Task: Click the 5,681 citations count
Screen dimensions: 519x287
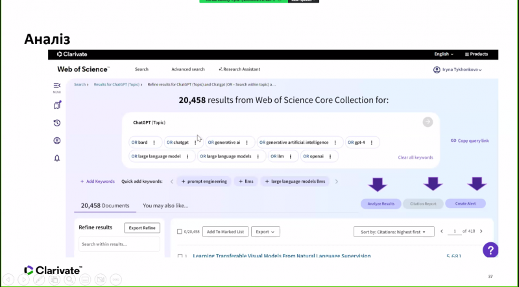Action: tap(453, 256)
